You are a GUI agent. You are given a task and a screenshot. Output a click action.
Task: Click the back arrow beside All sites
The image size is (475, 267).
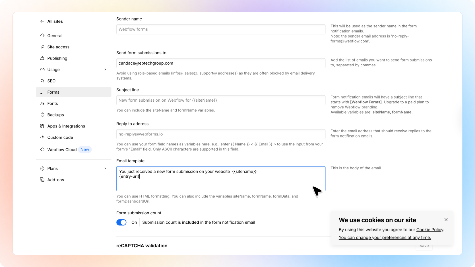[42, 21]
